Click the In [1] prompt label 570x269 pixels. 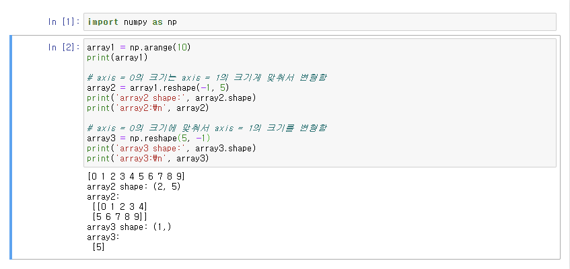[x=64, y=22]
